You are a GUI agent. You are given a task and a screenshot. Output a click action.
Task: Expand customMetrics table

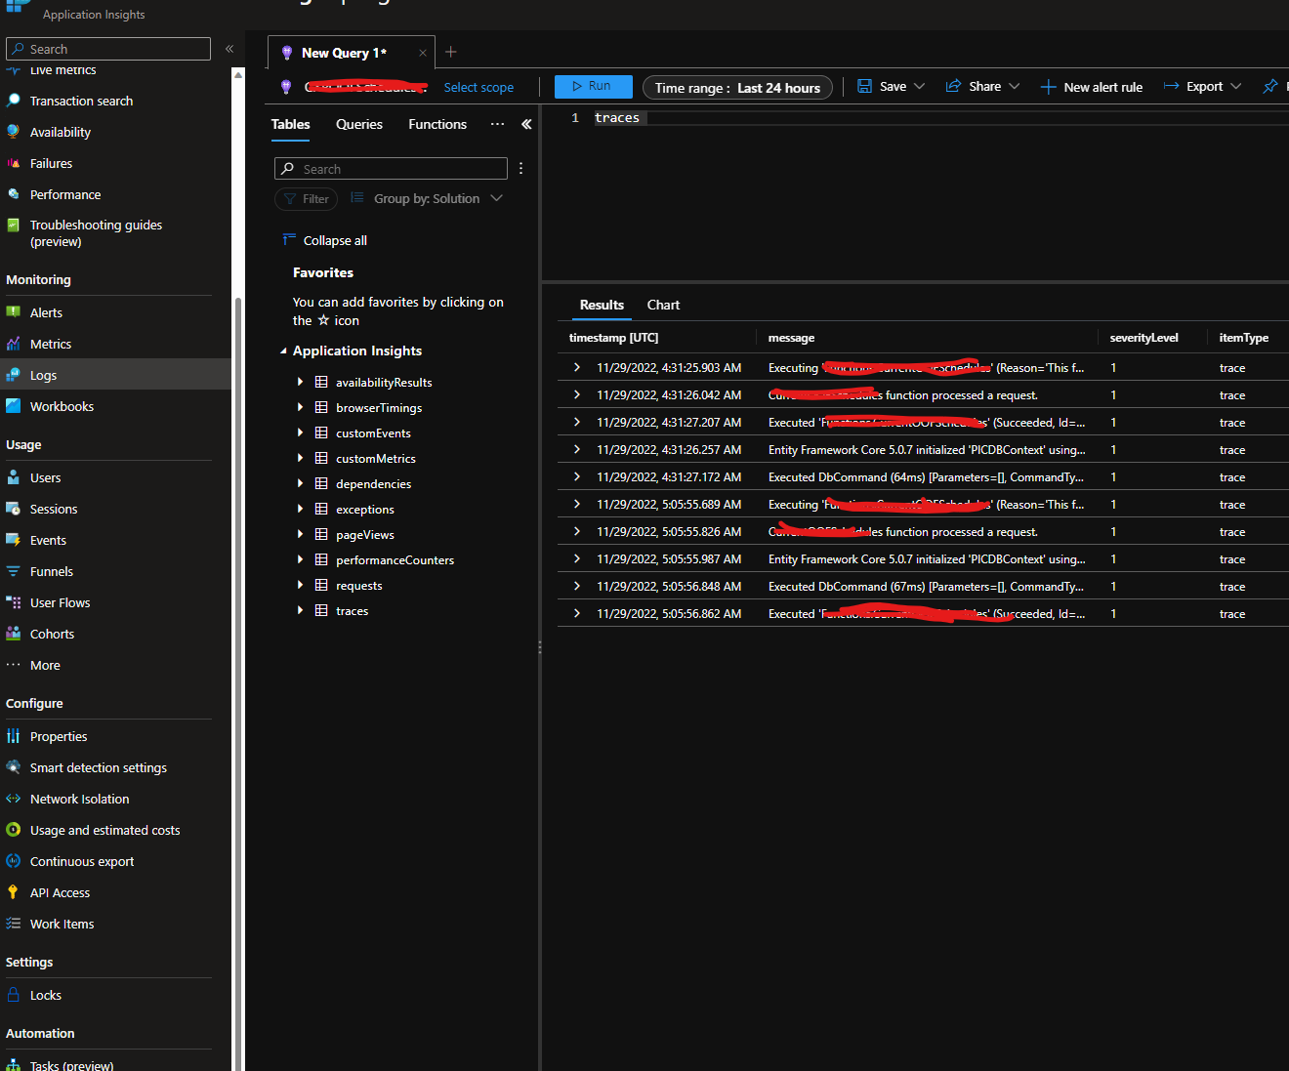tap(300, 458)
